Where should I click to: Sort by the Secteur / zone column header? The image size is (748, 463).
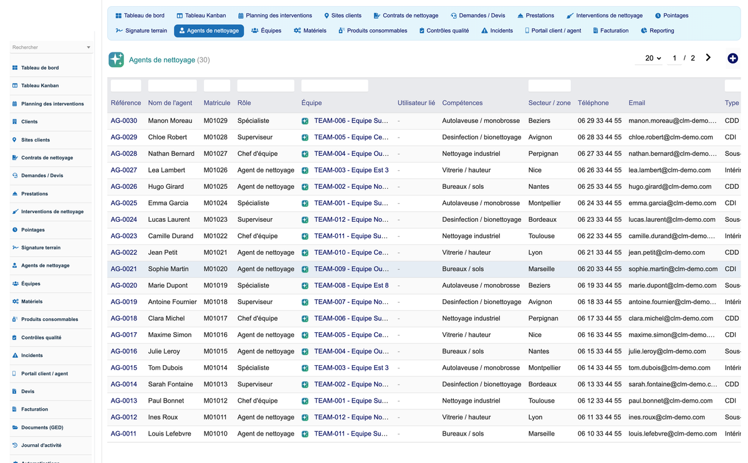tap(549, 103)
